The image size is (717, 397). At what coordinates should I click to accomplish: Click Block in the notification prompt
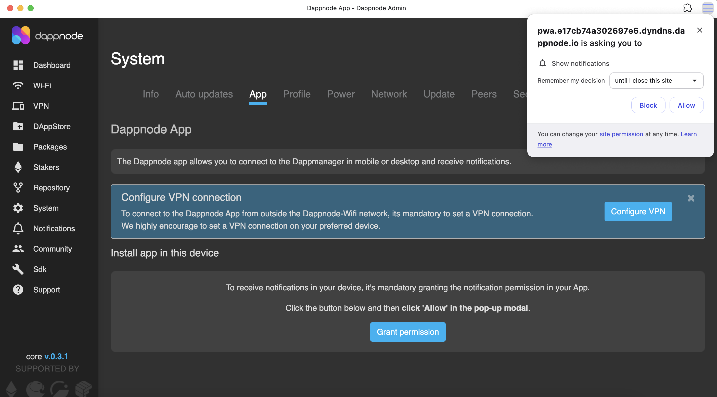pyautogui.click(x=648, y=105)
